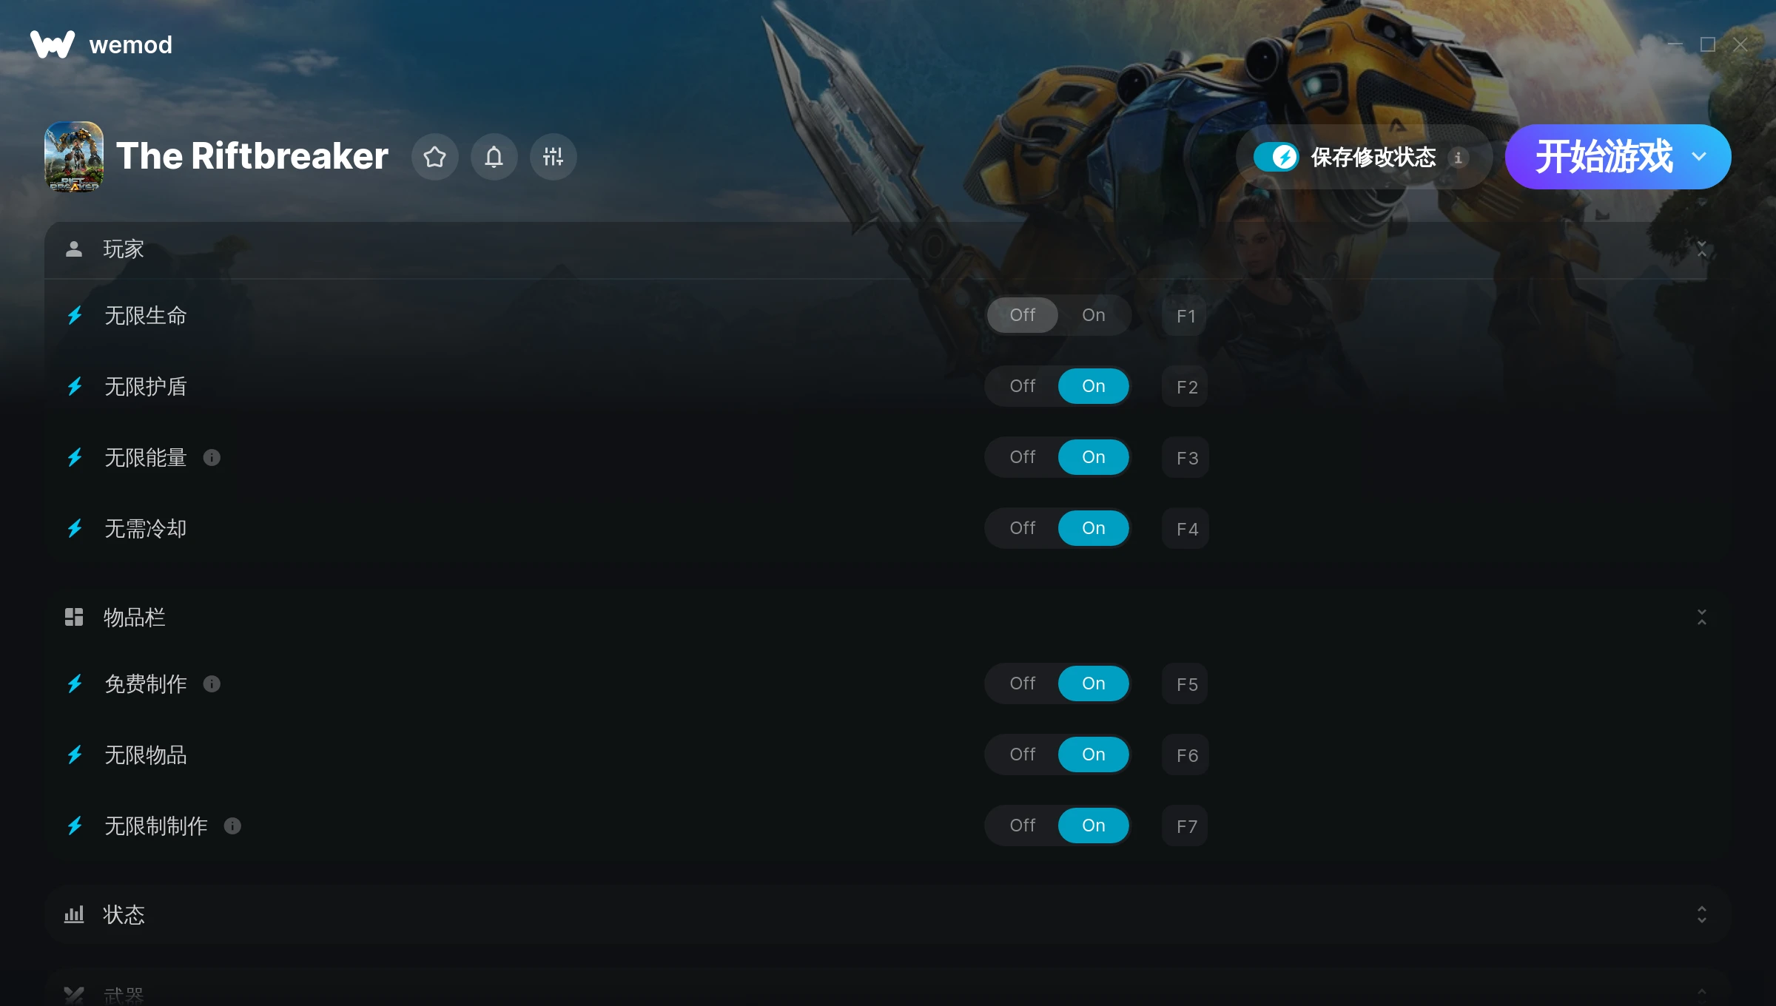Open dropdown arrow on 开始游戏 button

coord(1699,157)
